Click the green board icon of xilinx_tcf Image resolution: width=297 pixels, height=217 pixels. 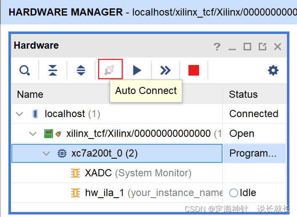48,133
